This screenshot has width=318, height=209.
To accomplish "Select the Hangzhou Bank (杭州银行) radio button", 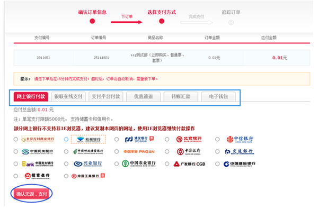I will coord(66,139).
